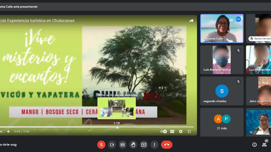Image resolution: width=271 pixels, height=152 pixels.
Task: Open YouTube player settings gear
Action: tap(181, 131)
